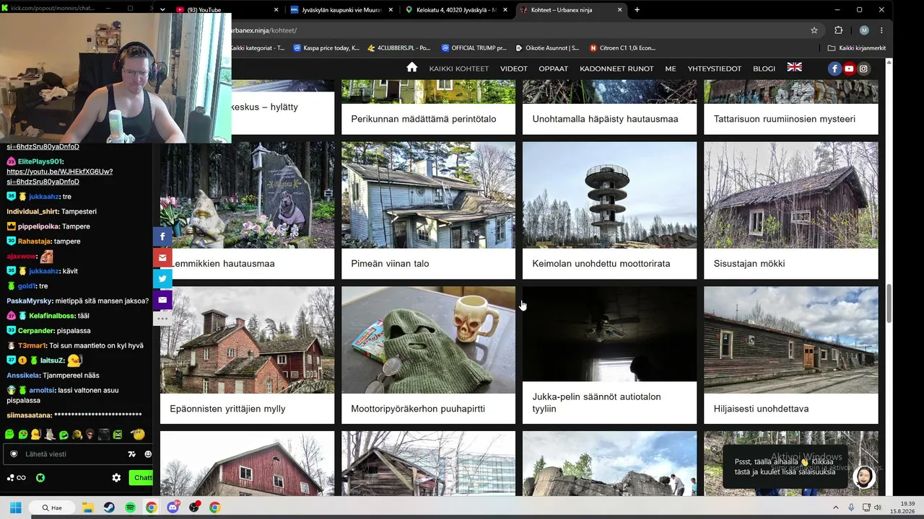Open a new browser tab
The image size is (924, 519).
pos(637,10)
